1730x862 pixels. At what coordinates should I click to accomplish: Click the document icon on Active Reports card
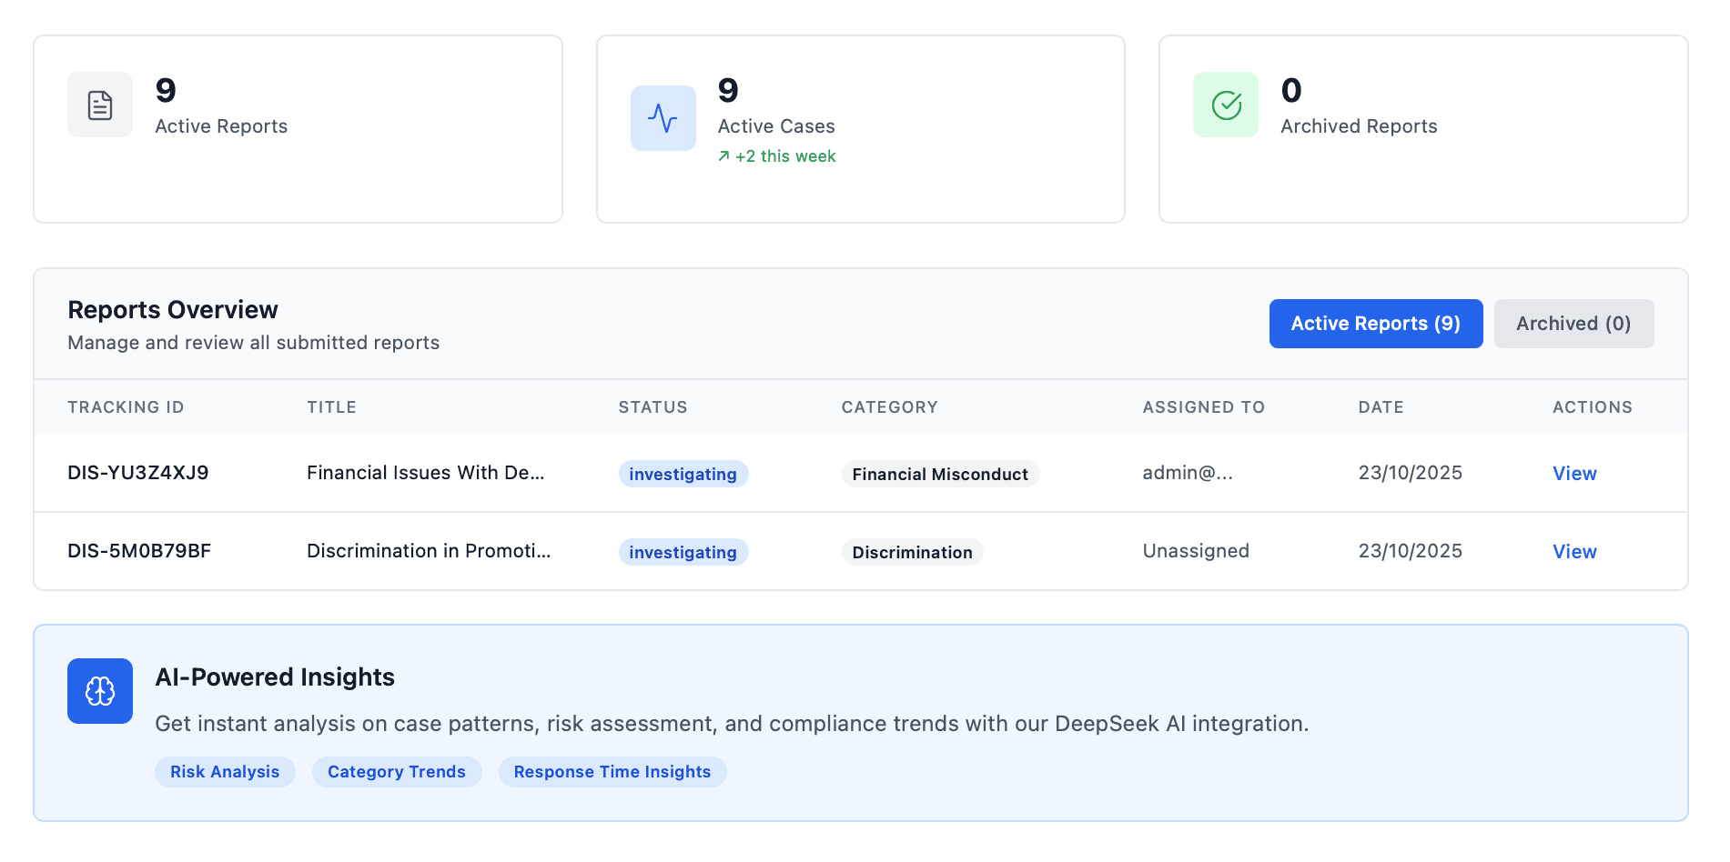99,104
